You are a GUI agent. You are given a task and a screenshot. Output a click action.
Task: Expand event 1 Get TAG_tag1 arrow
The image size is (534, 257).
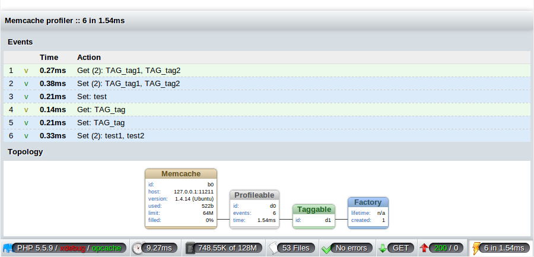coord(26,71)
